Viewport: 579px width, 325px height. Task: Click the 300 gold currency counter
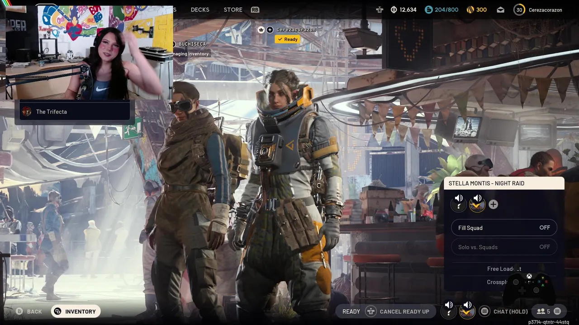point(476,9)
